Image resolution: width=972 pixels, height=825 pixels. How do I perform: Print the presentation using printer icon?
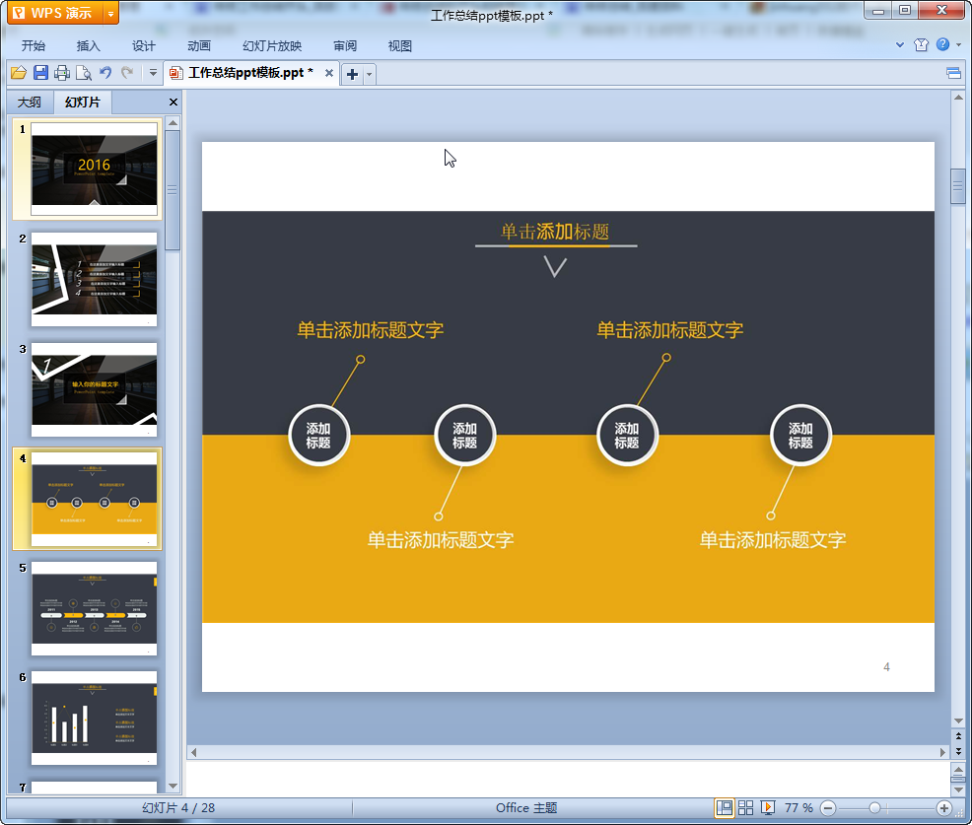pyautogui.click(x=62, y=73)
